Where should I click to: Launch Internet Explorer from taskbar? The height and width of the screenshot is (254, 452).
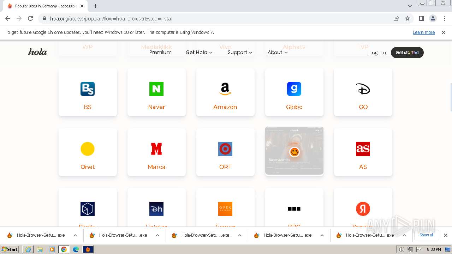pos(28,249)
